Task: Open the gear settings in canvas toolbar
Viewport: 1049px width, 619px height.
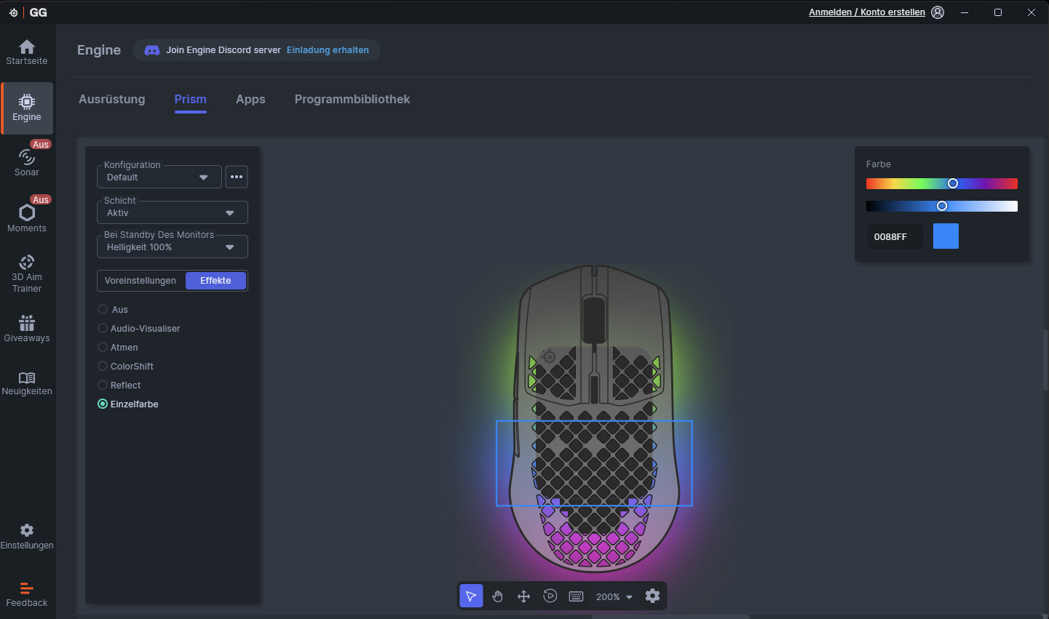Action: click(x=652, y=596)
